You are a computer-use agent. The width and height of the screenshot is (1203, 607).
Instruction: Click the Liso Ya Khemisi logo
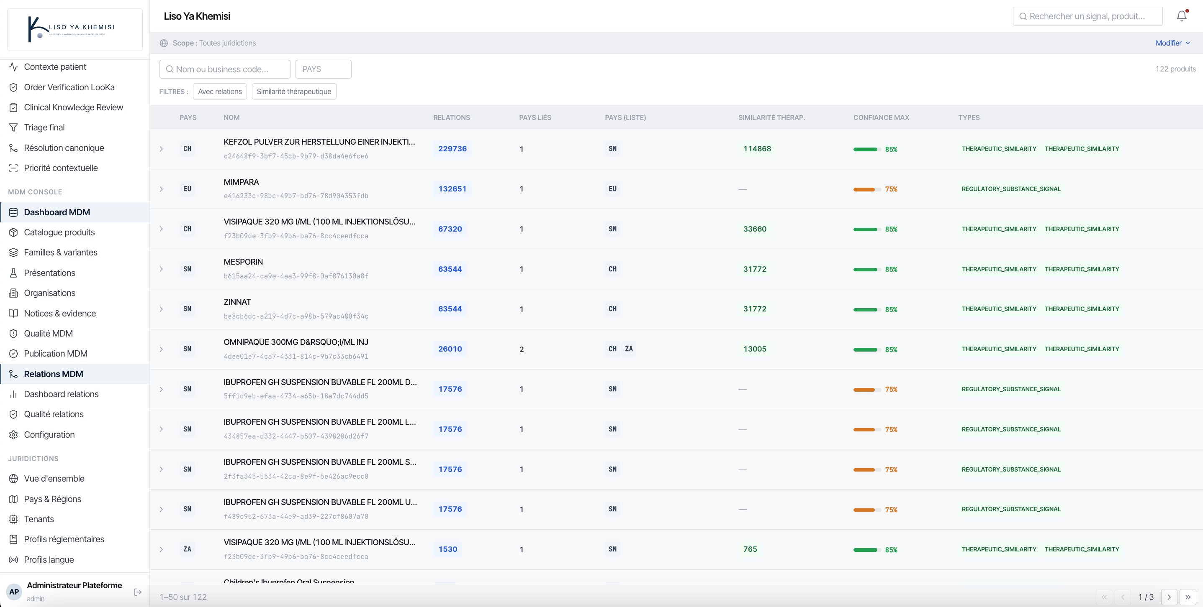pyautogui.click(x=75, y=29)
